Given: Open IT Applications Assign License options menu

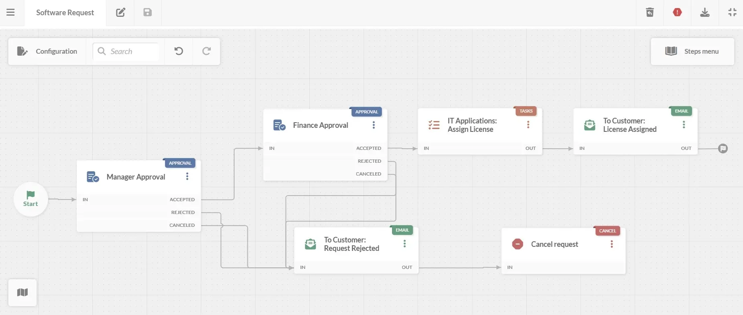Looking at the screenshot, I should click(x=528, y=125).
